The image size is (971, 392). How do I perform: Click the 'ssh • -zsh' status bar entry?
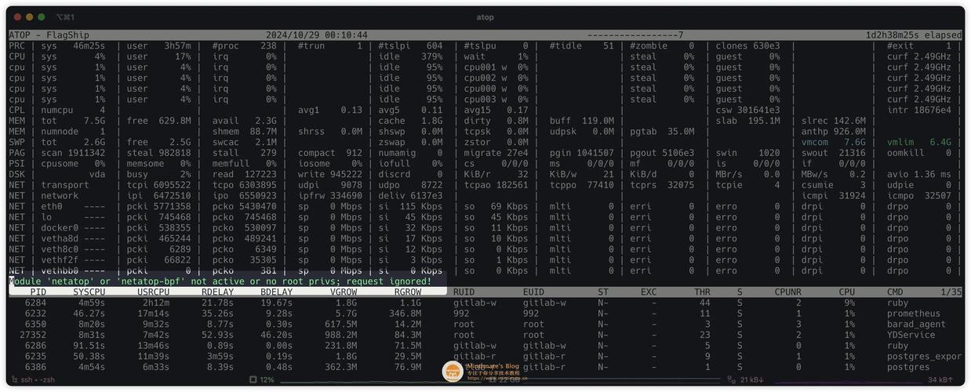35,379
